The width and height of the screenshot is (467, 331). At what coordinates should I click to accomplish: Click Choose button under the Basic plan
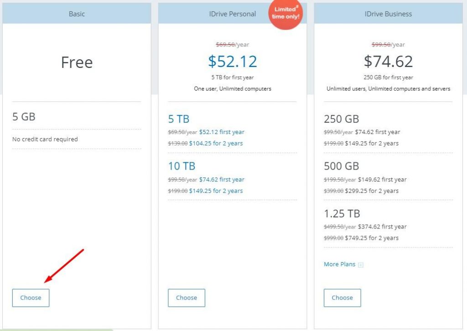[31, 298]
